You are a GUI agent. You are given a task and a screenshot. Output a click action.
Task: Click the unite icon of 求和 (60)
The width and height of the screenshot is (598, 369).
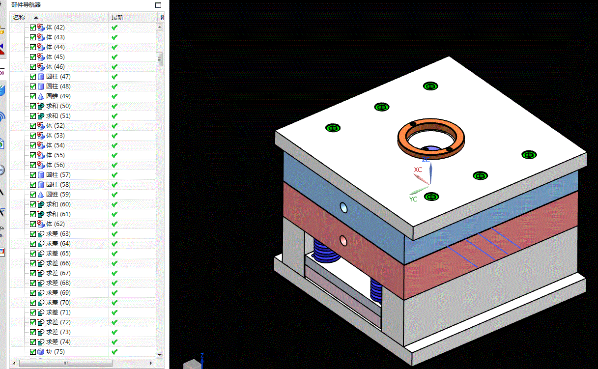pyautogui.click(x=41, y=204)
